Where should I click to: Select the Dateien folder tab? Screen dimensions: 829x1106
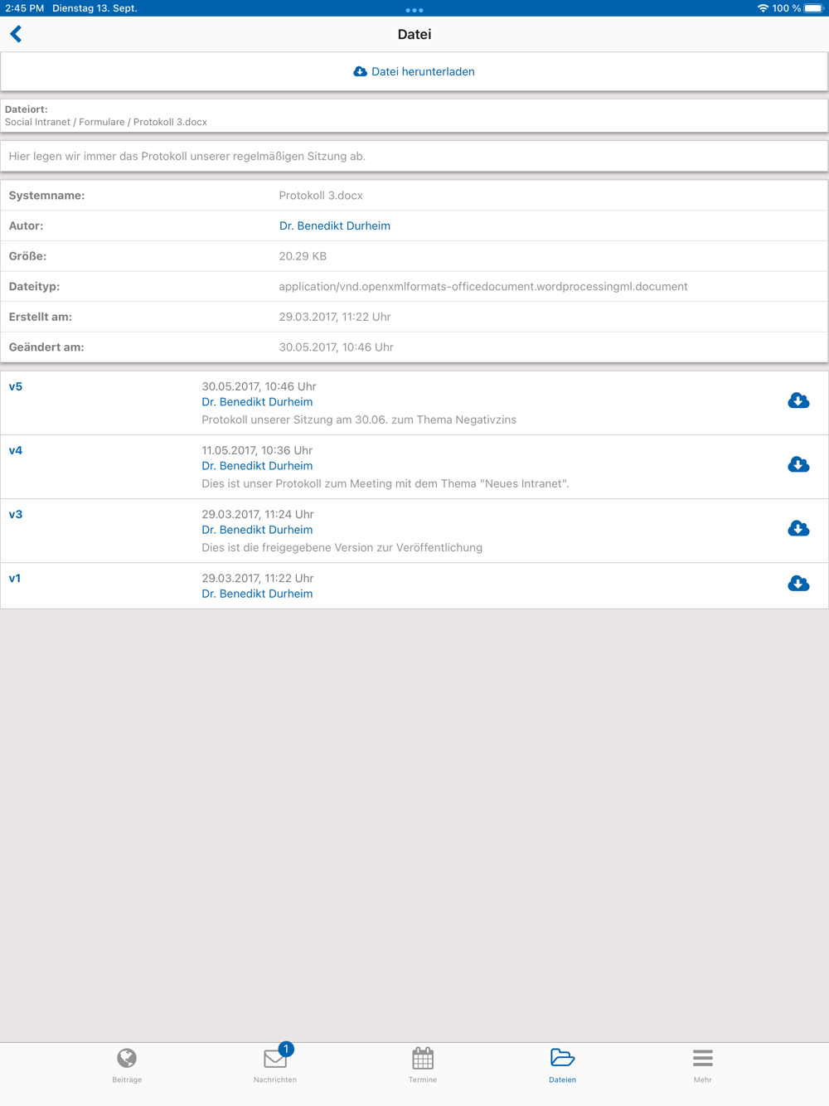point(562,1065)
